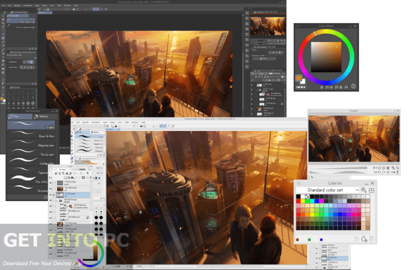
Task: Open Color Wheel panel menu icon
Action: coord(297,26)
